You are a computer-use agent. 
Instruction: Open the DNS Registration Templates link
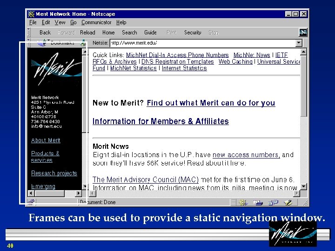[x=178, y=62]
